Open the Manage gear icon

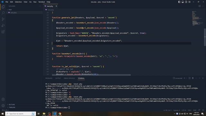pos(3,105)
